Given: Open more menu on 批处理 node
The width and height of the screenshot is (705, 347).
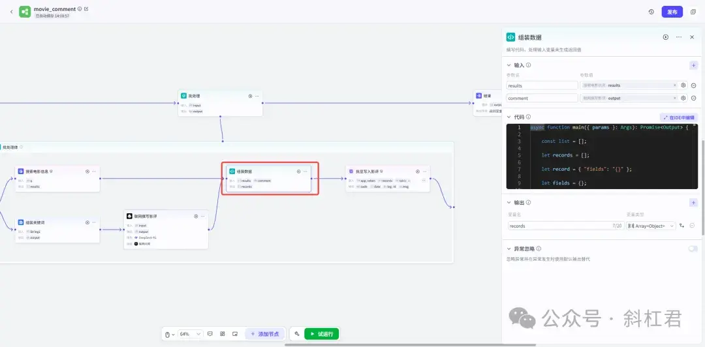Looking at the screenshot, I should click(257, 96).
